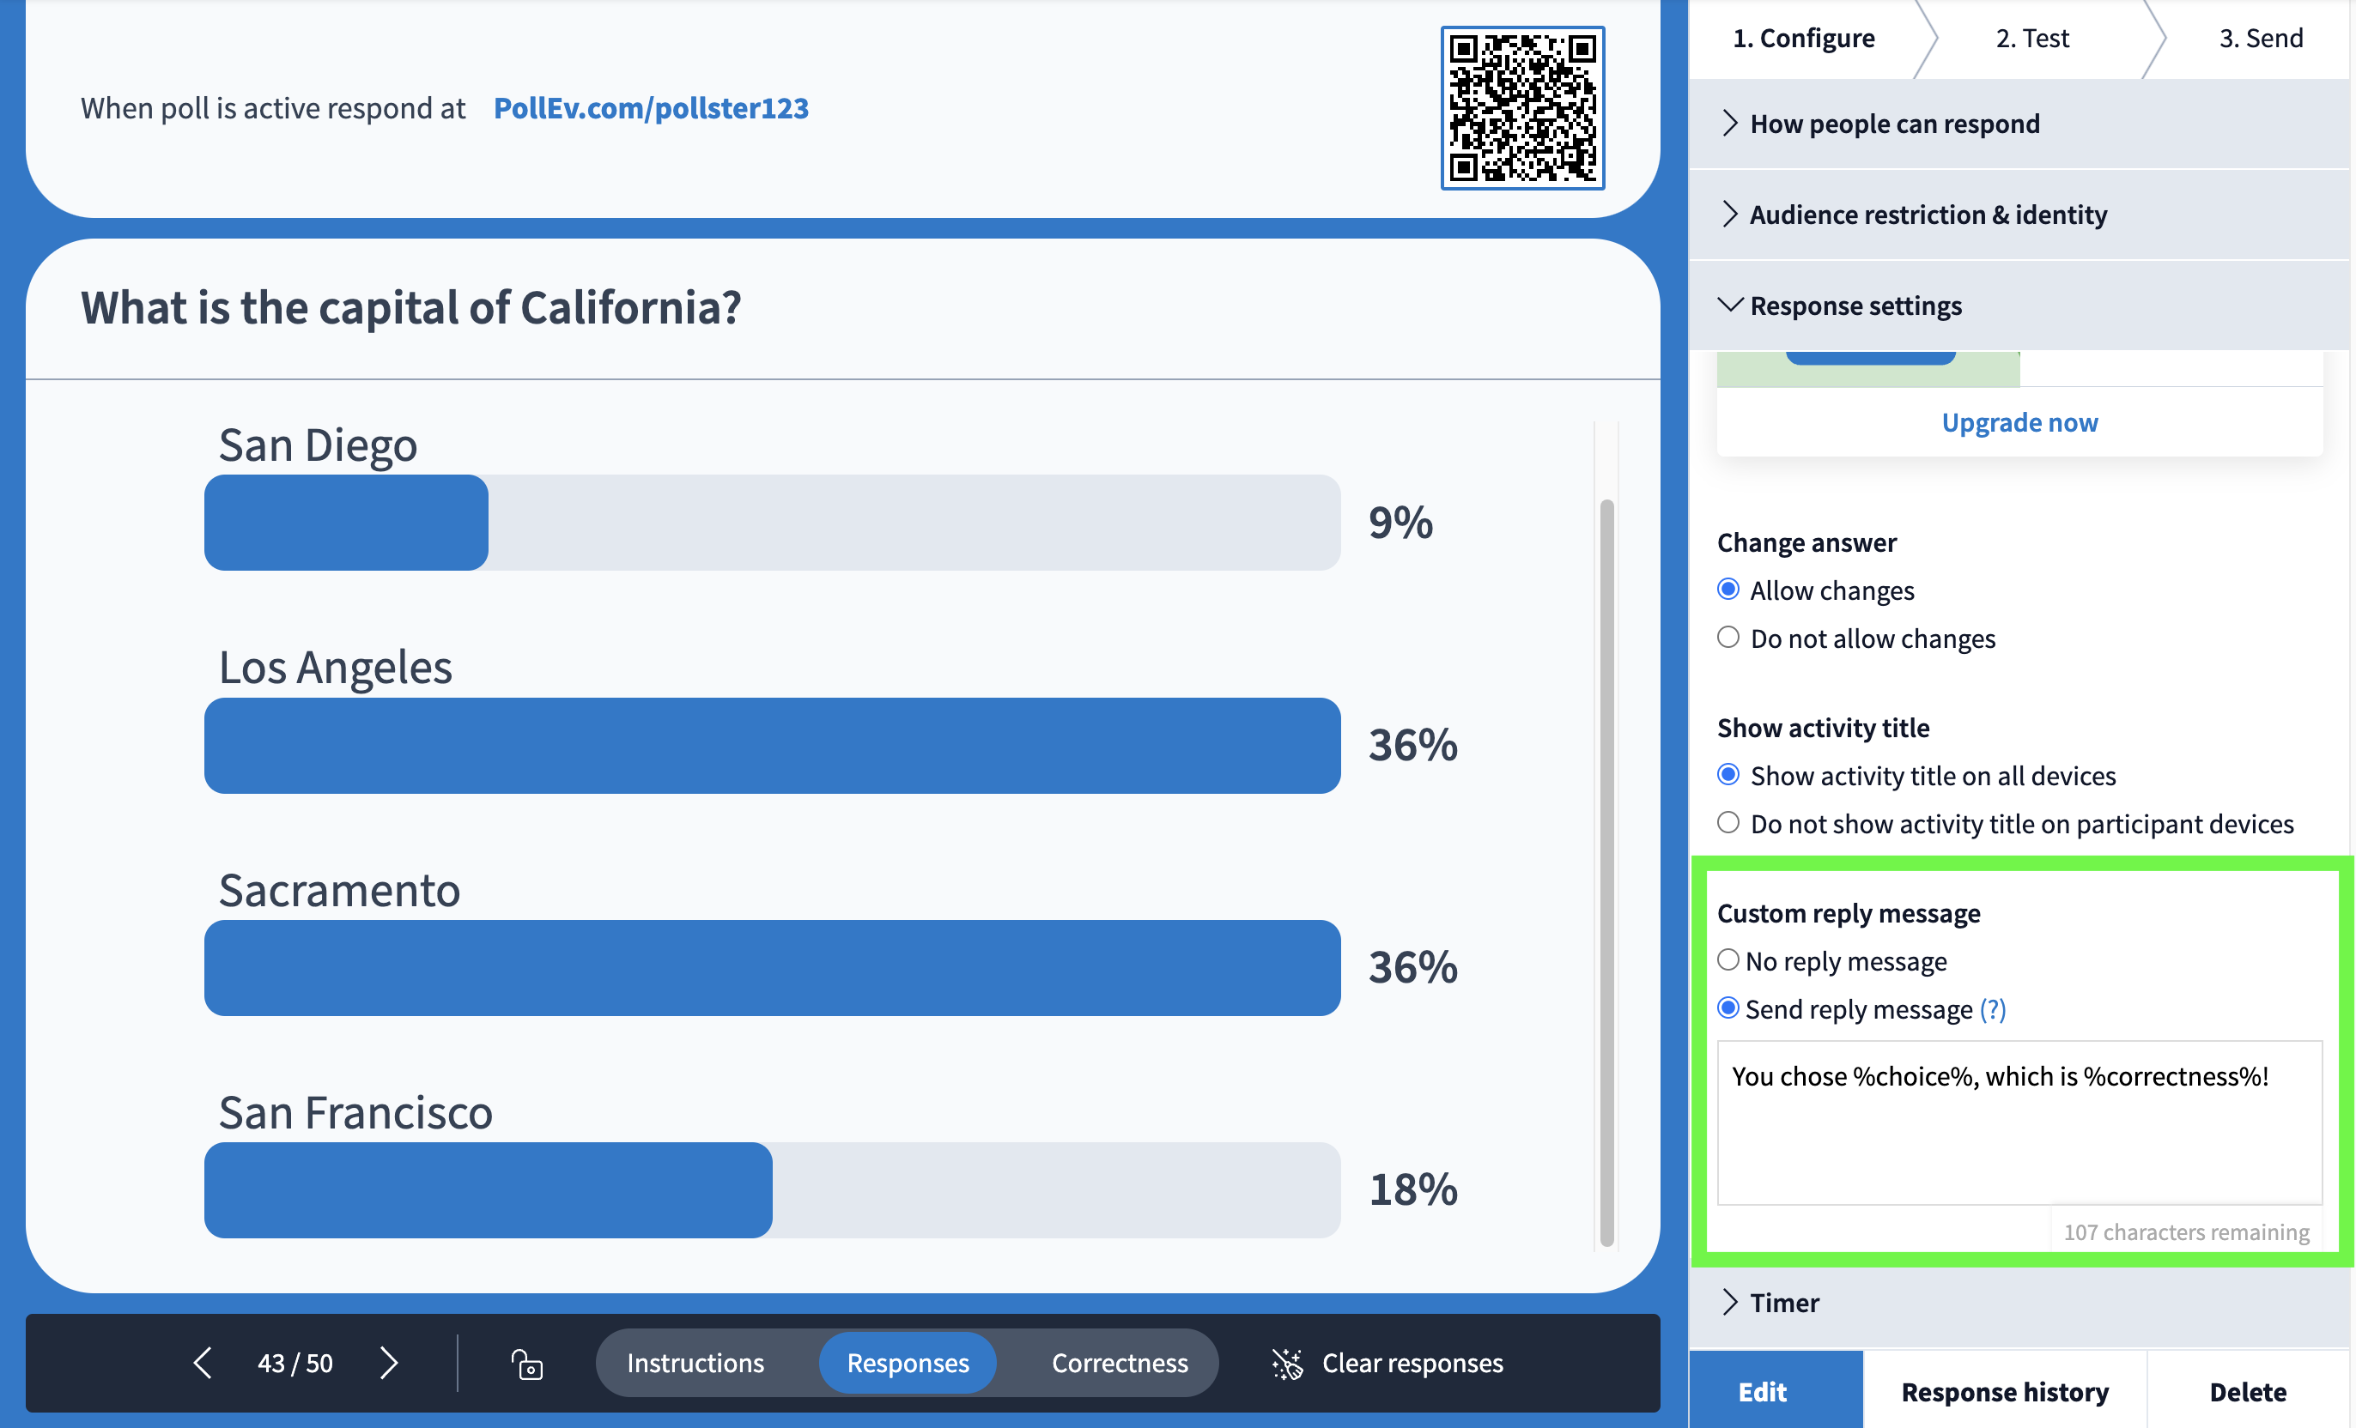Open the (?) help for reply message

[x=1993, y=1009]
